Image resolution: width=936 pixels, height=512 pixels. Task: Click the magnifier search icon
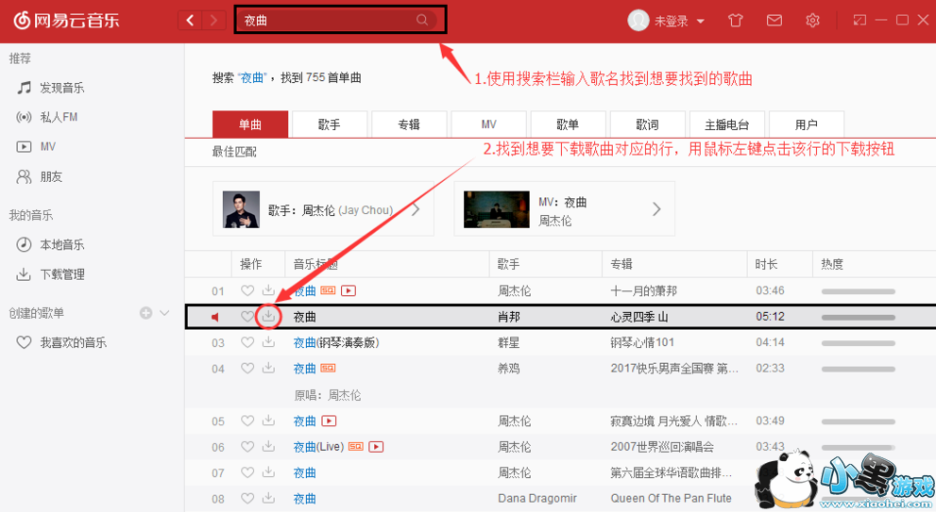pos(422,20)
